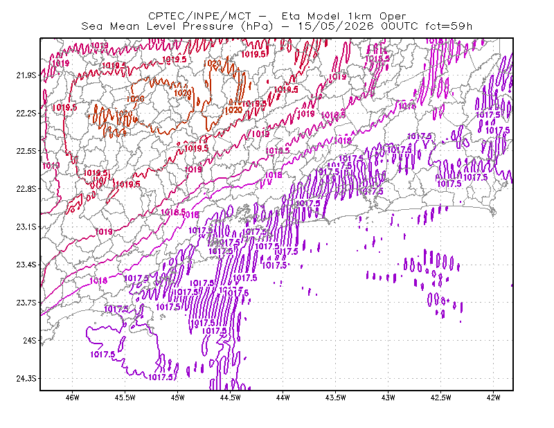The image size is (554, 428).
Task: Click the 46W longitude axis label
Action: click(x=73, y=398)
